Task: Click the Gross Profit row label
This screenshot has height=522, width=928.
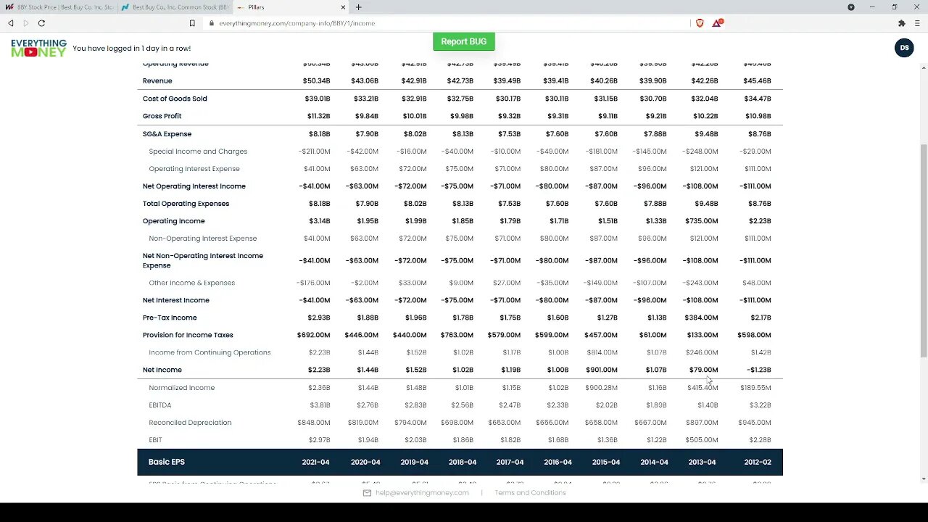Action: click(x=162, y=116)
